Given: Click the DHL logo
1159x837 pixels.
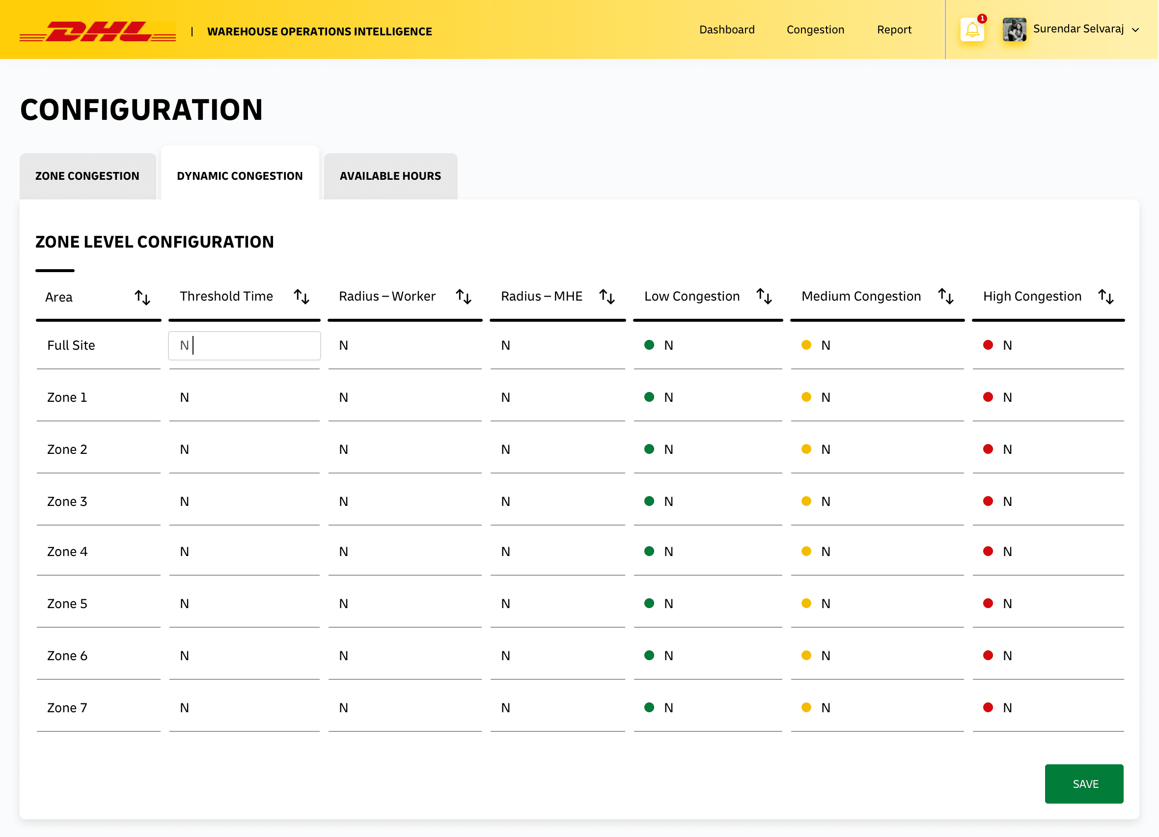Looking at the screenshot, I should click(98, 31).
